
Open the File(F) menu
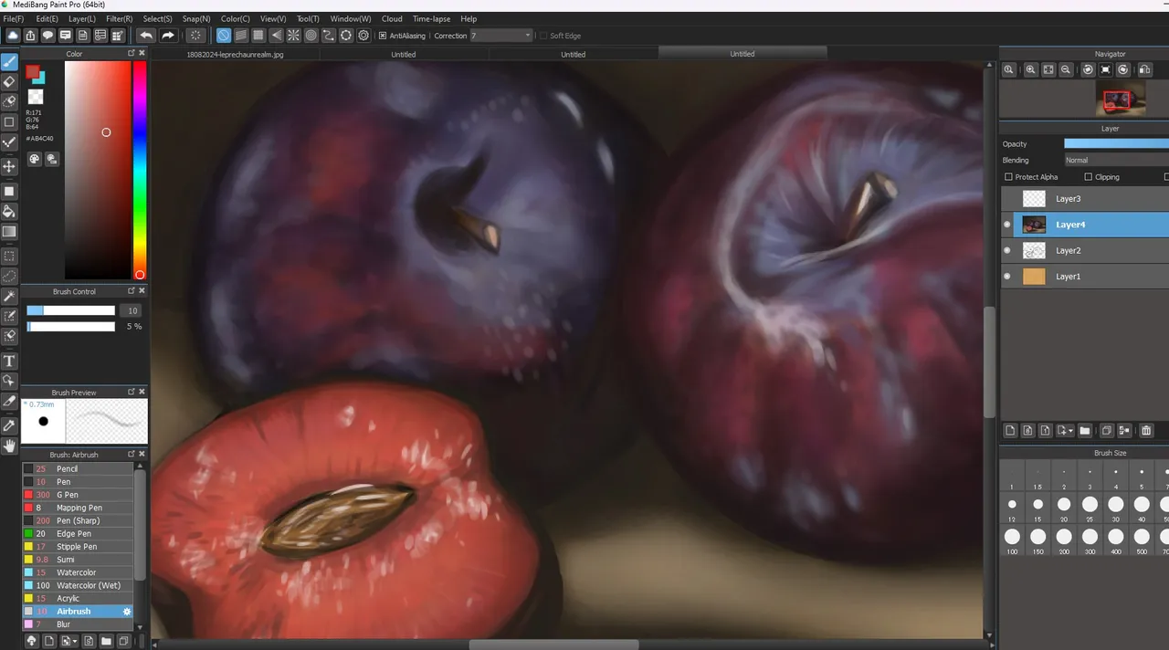[x=14, y=18]
